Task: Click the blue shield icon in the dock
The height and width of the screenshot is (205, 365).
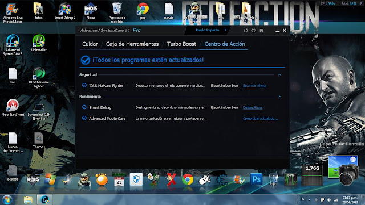Action: (136, 179)
